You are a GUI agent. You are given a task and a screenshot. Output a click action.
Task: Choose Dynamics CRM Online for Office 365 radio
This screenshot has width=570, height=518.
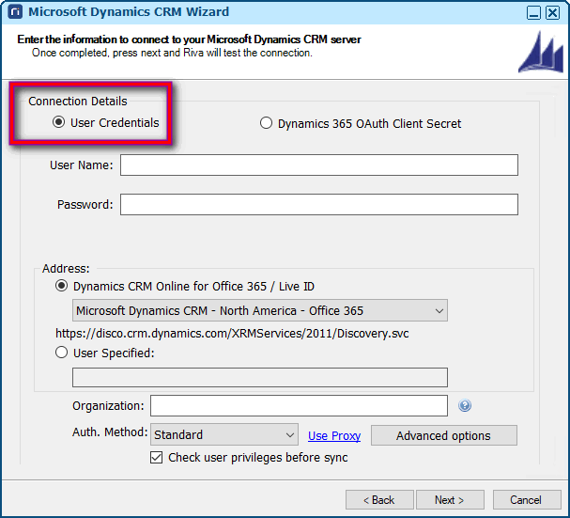point(61,286)
